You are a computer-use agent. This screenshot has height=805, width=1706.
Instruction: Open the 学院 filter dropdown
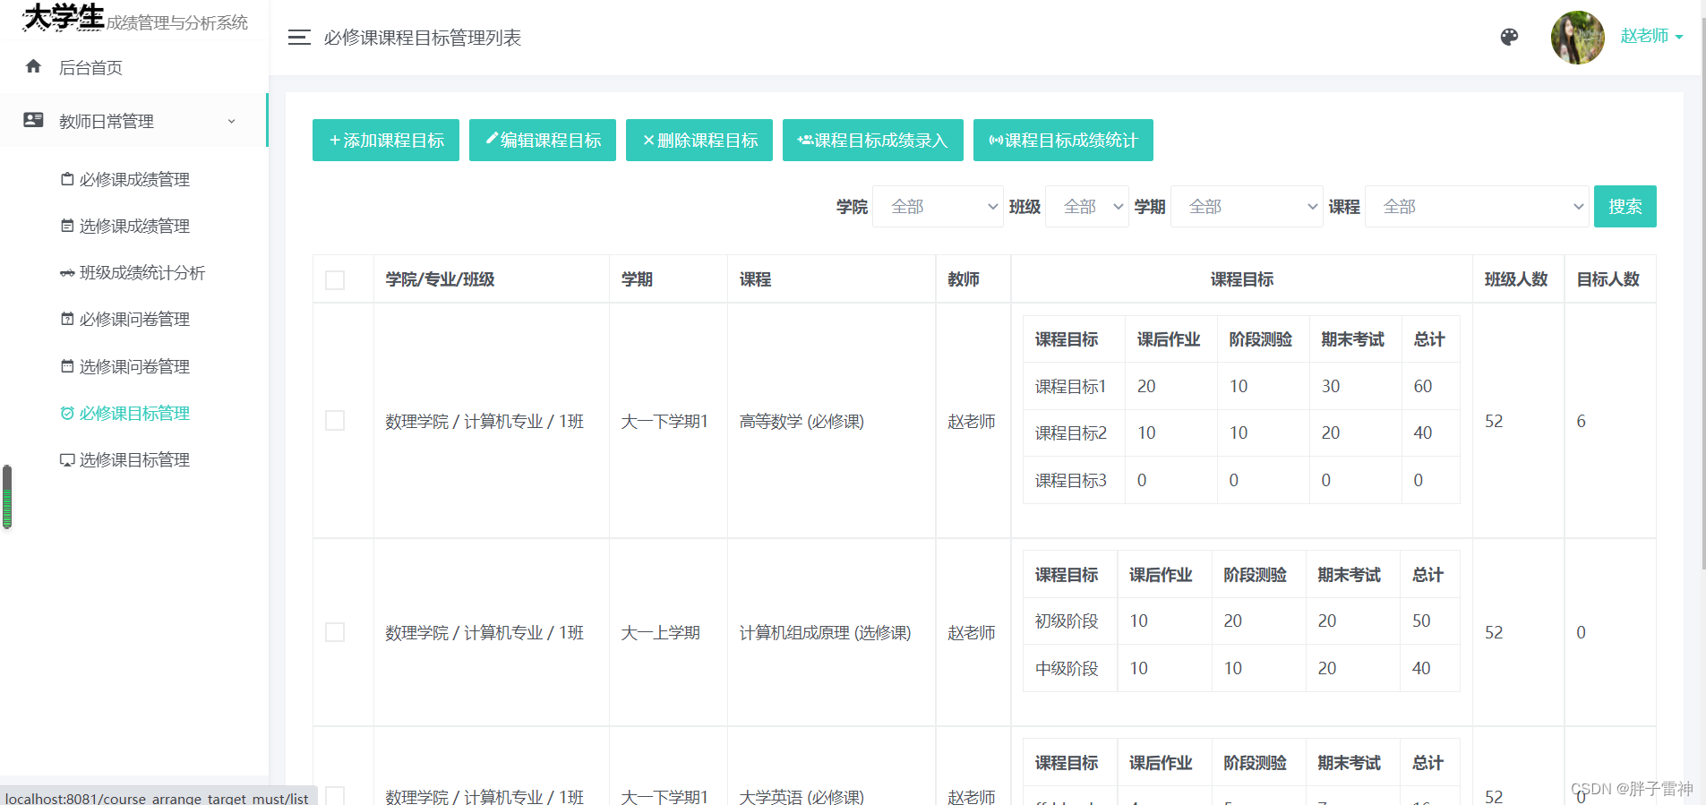click(938, 207)
